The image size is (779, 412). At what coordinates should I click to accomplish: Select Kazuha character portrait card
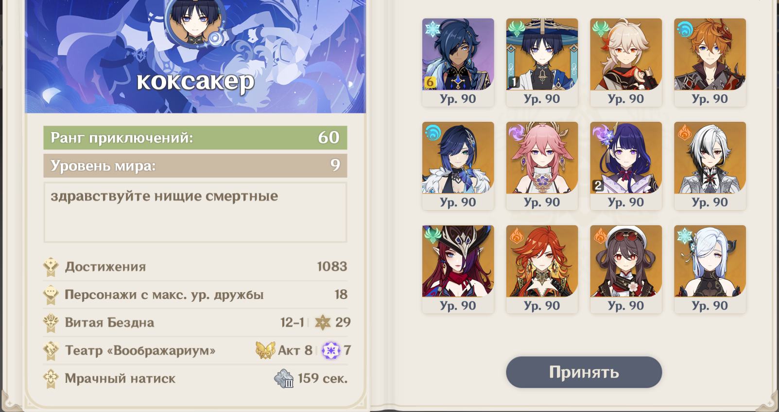tap(626, 62)
